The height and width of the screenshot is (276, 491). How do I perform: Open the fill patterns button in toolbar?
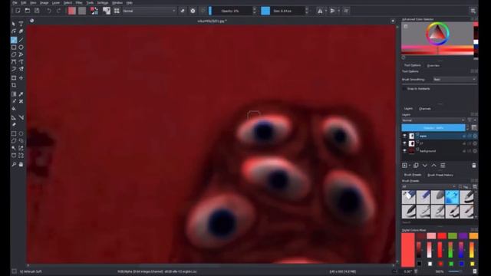tap(82, 11)
